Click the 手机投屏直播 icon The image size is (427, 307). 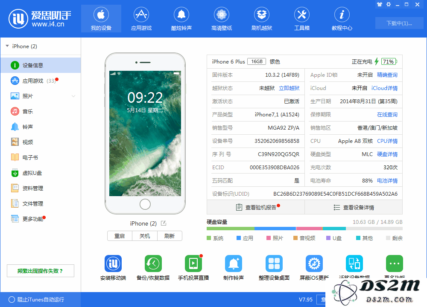pos(193,264)
